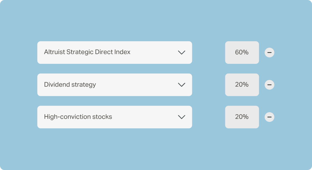The width and height of the screenshot is (312, 170).
Task: Delete the bottom portfolio allocation entry
Action: (269, 117)
